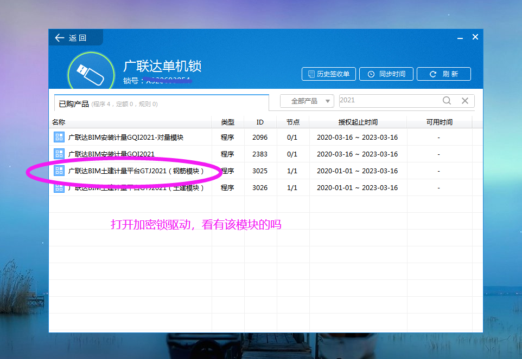Select 广联达BIM安装计量GQI2021-对量模块 row name
The width and height of the screenshot is (522, 359).
coord(126,138)
